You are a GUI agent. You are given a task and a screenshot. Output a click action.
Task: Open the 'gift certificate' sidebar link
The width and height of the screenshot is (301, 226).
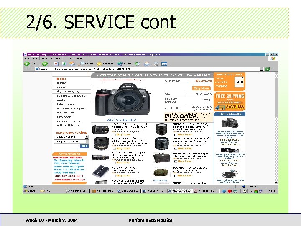[68, 125]
